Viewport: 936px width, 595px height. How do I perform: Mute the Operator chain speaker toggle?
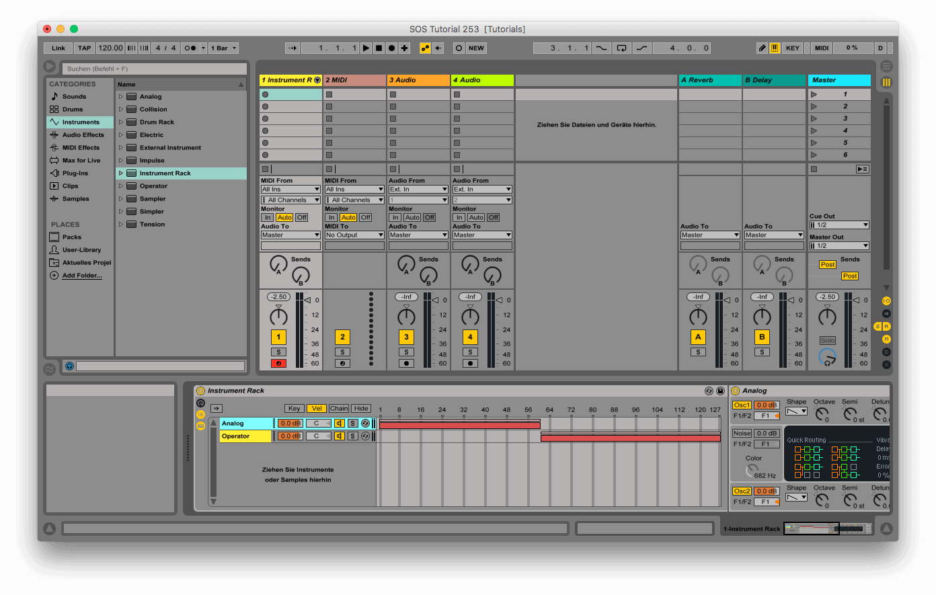click(x=339, y=436)
